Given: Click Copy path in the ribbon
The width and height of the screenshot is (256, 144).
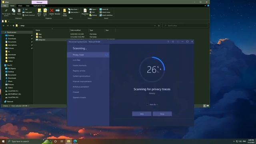Looking at the screenshot, I should tap(27, 12).
